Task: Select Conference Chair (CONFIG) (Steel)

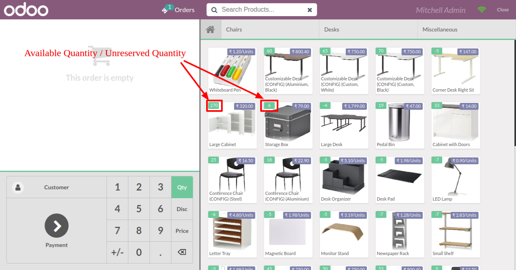Action: point(232,180)
